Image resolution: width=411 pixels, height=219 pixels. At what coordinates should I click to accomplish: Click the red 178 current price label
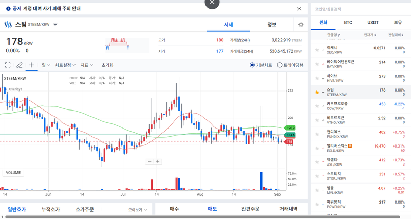click(289, 142)
